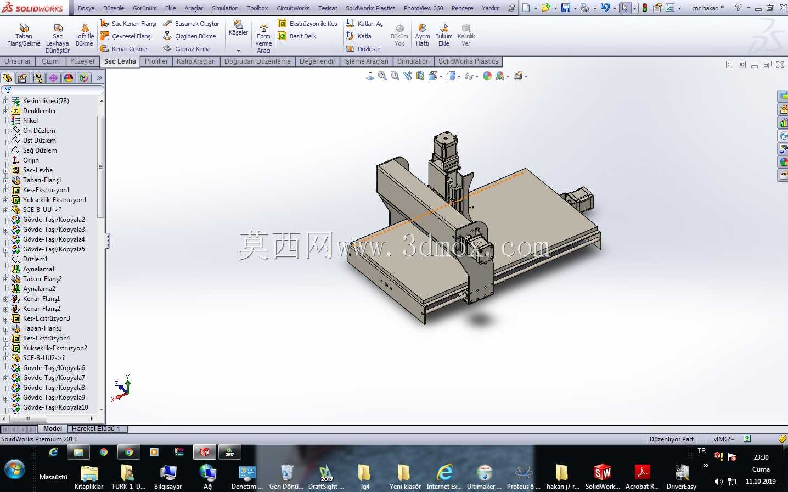Viewport: 788px width, 492px height.
Task: Open the Dosya menu
Action: pyautogui.click(x=86, y=8)
